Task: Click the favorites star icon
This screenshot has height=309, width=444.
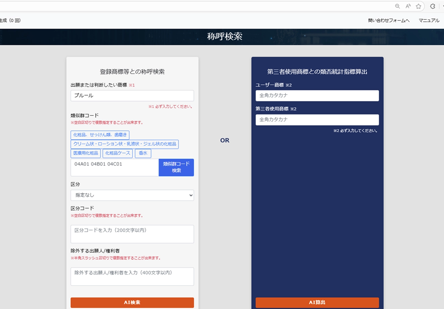Action: (x=419, y=6)
